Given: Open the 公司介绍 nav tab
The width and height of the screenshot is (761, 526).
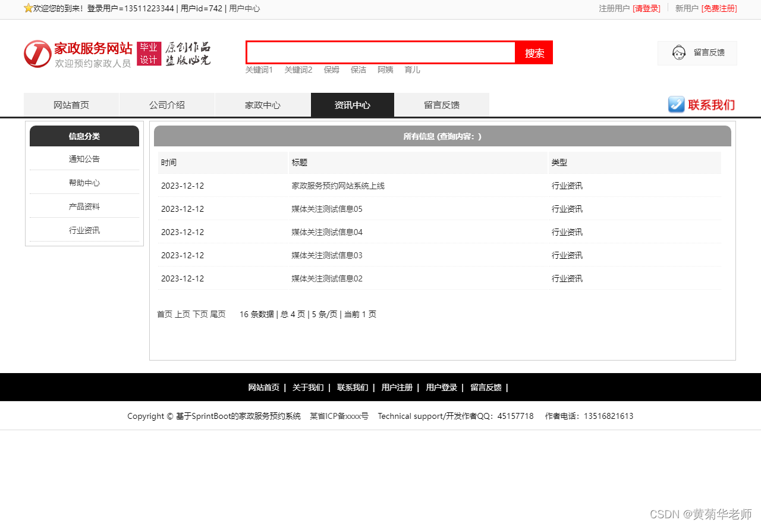Looking at the screenshot, I should pos(167,105).
